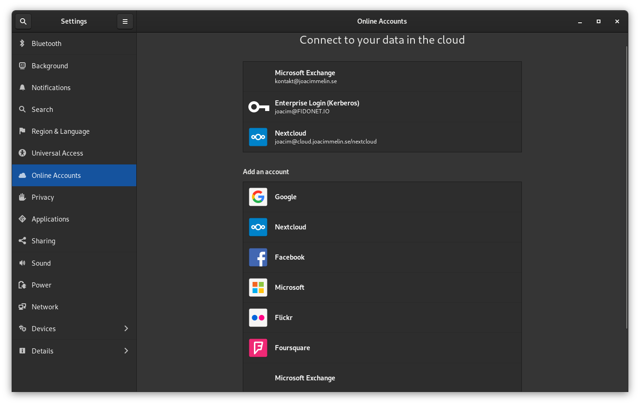The height and width of the screenshot is (405, 640).
Task: Add a Foursquare account
Action: (x=382, y=348)
